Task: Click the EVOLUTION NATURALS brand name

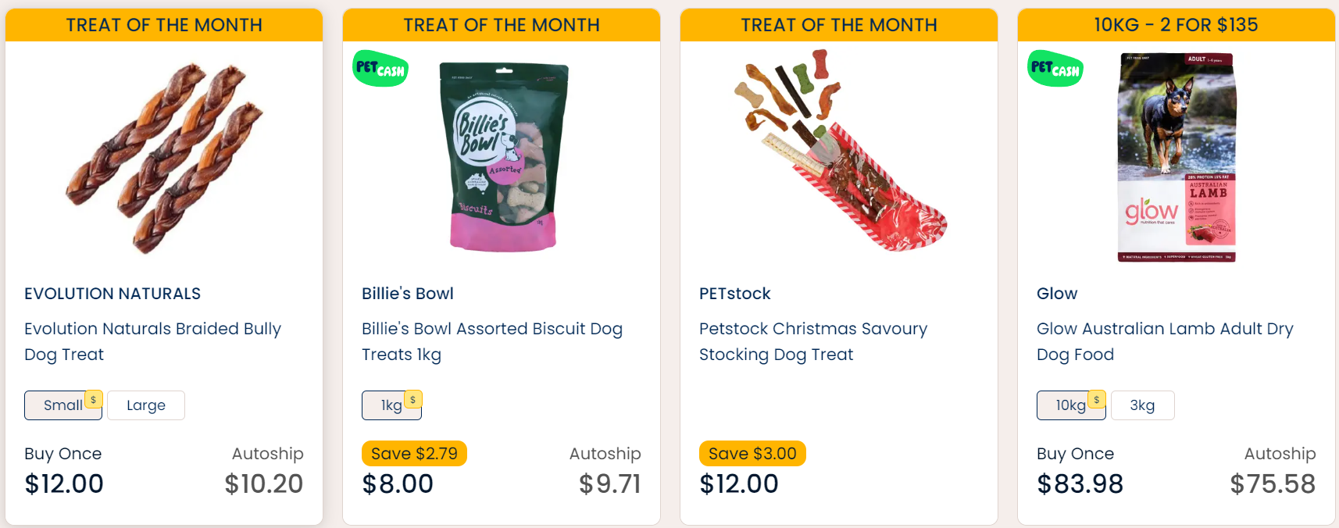Action: pyautogui.click(x=112, y=294)
